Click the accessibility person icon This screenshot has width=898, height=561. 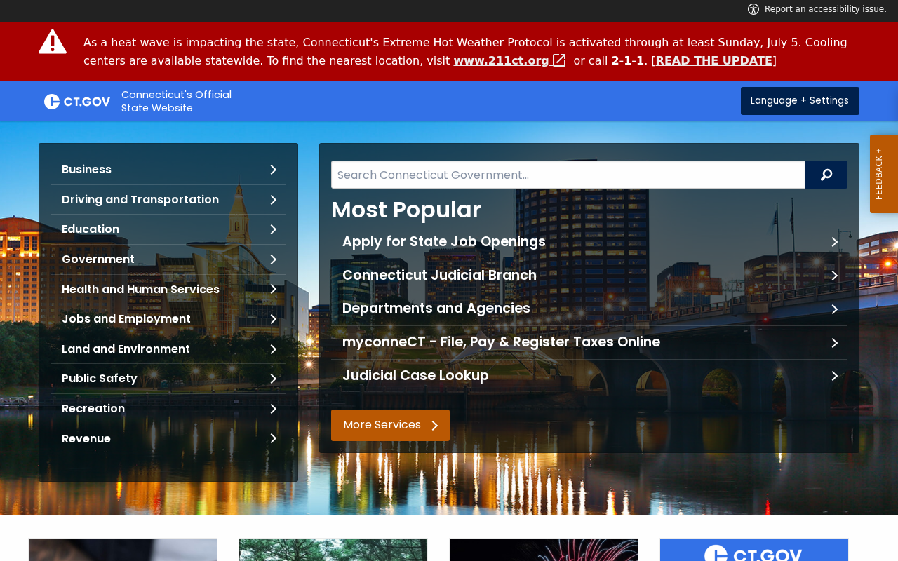click(x=753, y=9)
